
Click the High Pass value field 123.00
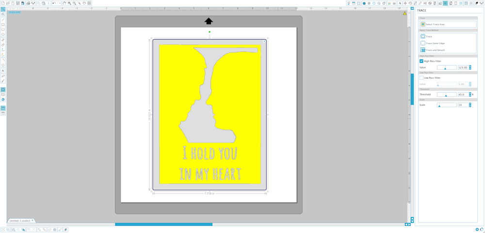point(463,68)
